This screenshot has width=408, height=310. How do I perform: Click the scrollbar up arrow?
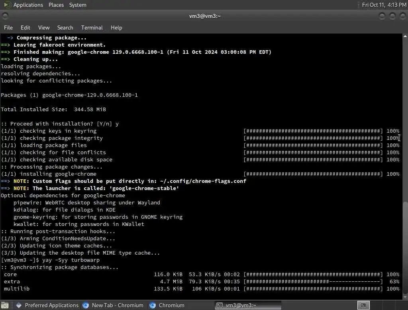tap(405, 36)
